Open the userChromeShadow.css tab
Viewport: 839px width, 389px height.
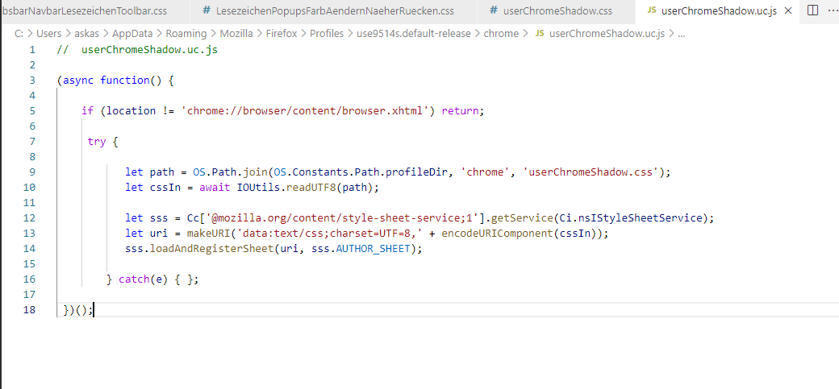[x=557, y=11]
